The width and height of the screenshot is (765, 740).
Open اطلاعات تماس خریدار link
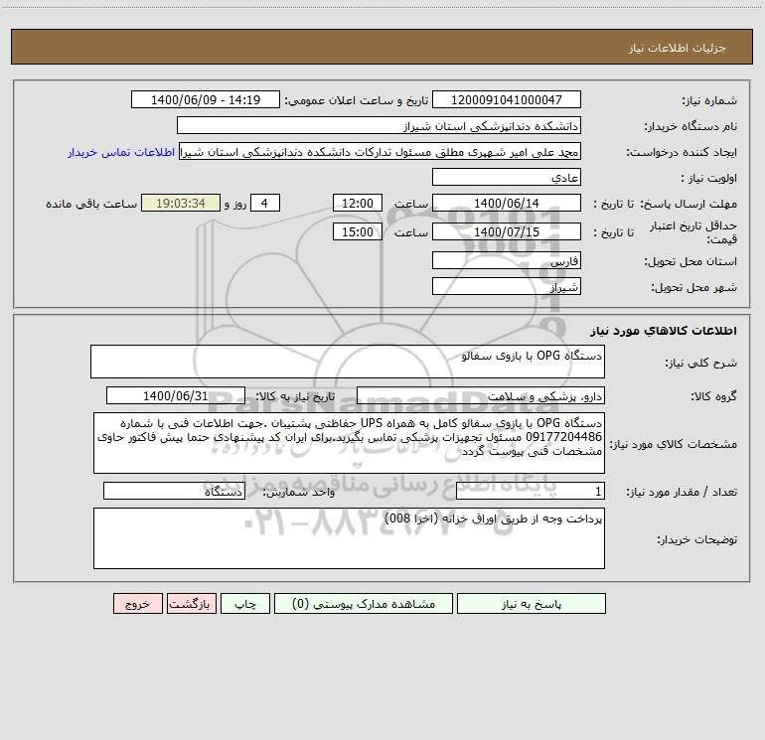pos(121,152)
